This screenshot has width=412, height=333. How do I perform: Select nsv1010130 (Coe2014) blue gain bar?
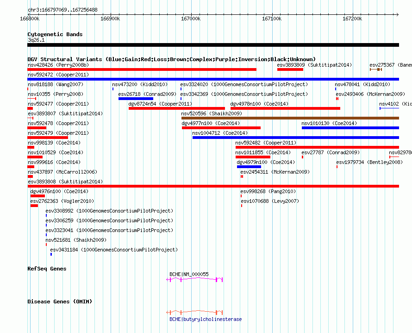click(350, 128)
